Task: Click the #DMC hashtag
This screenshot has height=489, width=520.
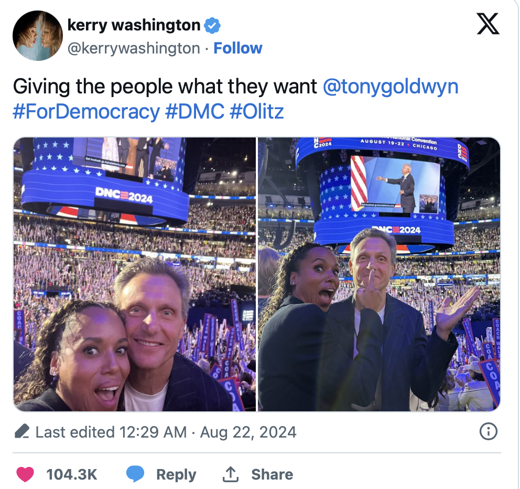Action: (194, 111)
